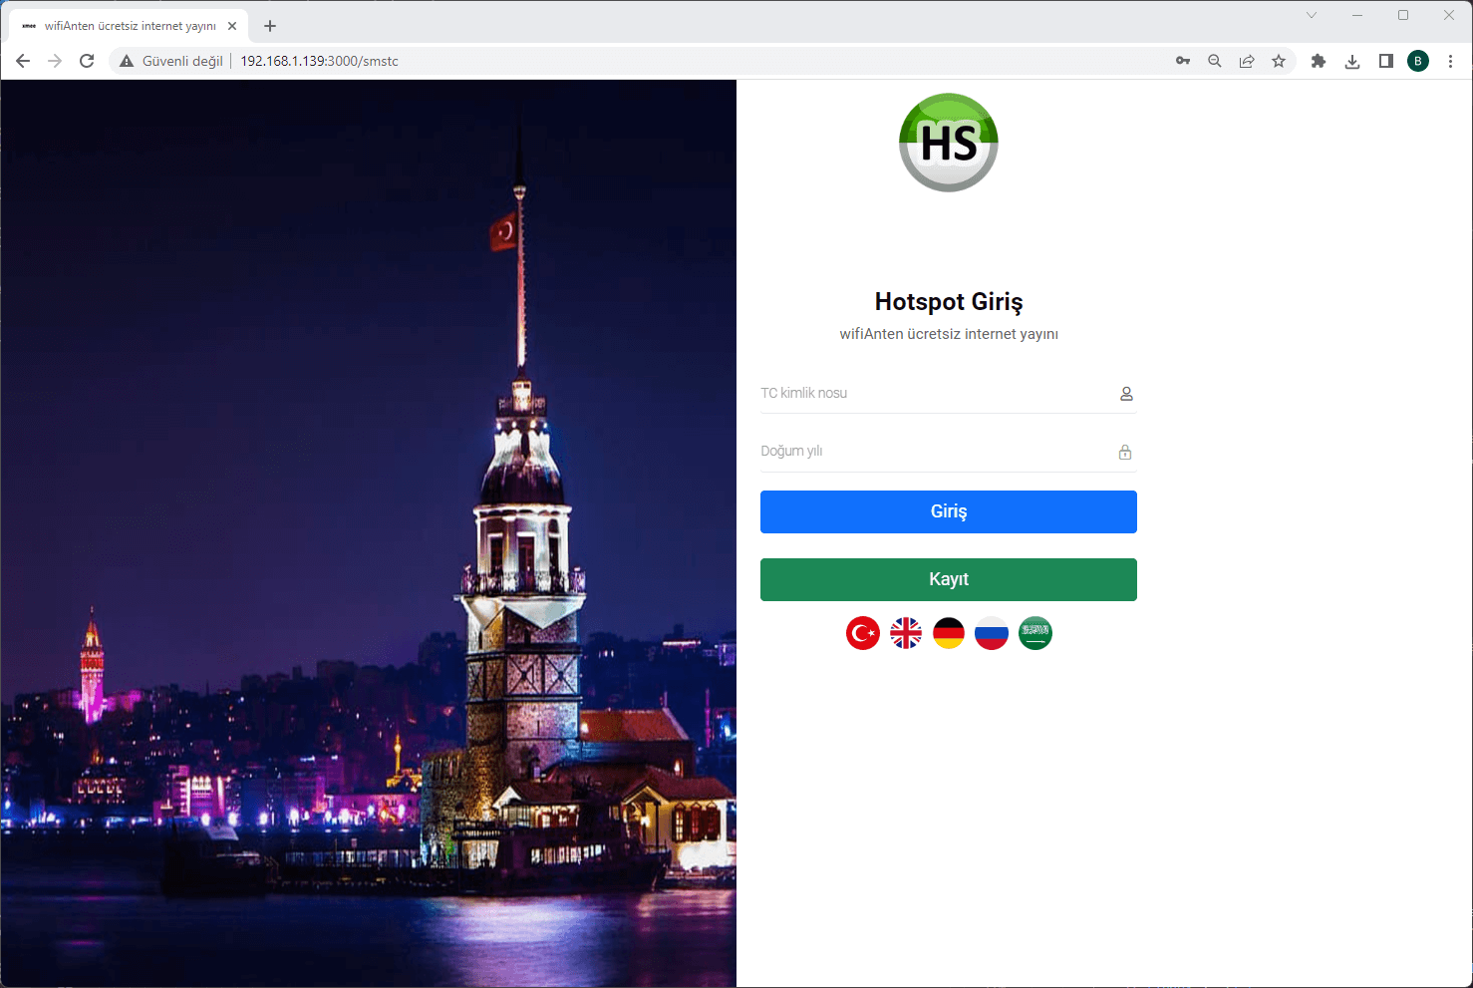1473x988 pixels.
Task: Click the green Kayıt button
Action: tap(949, 579)
